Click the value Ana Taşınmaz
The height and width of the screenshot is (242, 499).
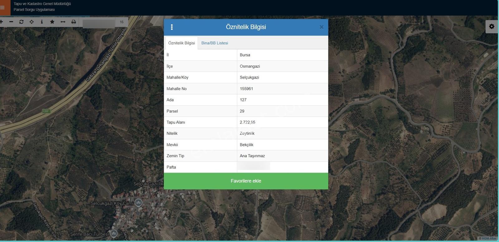(252, 156)
